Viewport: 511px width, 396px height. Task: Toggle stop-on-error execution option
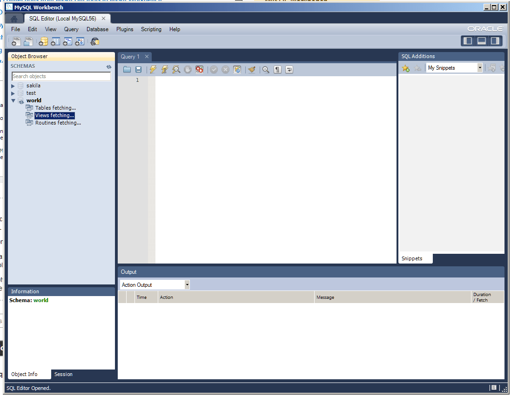200,69
